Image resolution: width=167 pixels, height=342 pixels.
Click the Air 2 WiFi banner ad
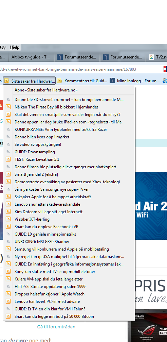click(151, 206)
